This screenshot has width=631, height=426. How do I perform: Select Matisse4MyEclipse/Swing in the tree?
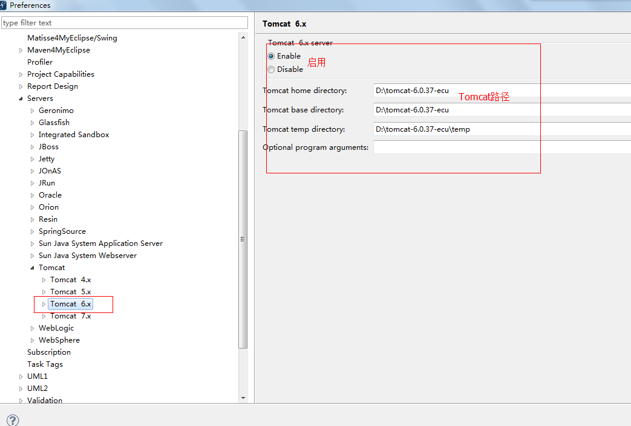[72, 38]
